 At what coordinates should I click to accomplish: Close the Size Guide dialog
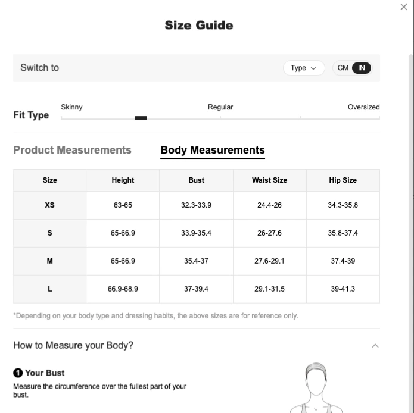[x=403, y=7]
